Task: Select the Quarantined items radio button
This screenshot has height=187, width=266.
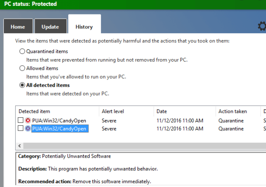Action: click(x=22, y=51)
